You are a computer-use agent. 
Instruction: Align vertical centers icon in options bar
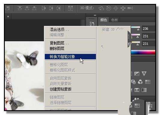pos(27,8)
